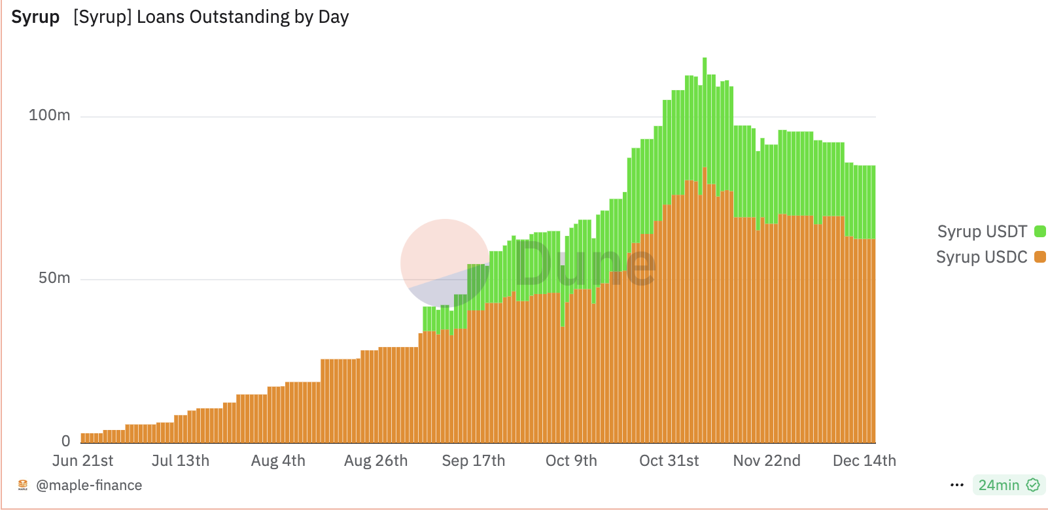Click the Aug 26th x-axis label
1048x511 pixels.
point(376,461)
